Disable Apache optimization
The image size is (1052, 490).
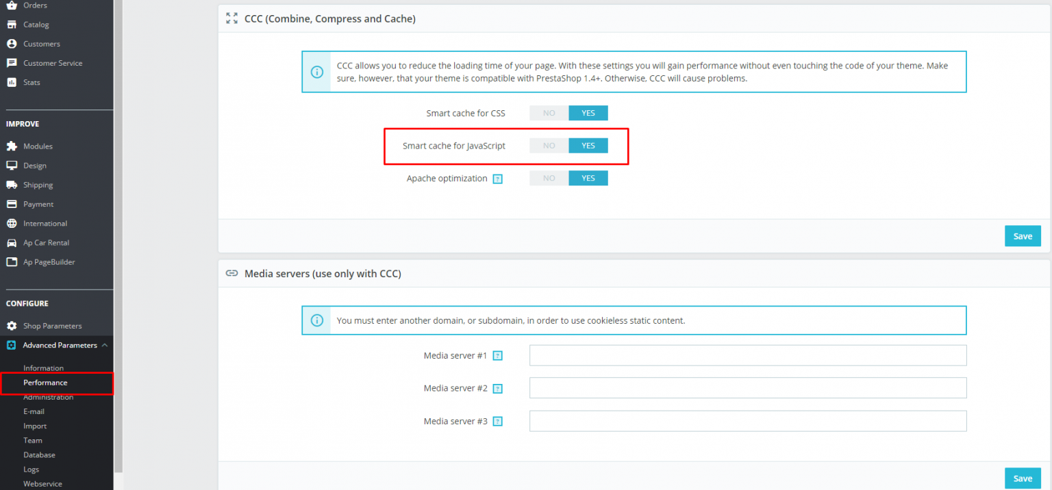[x=548, y=178]
